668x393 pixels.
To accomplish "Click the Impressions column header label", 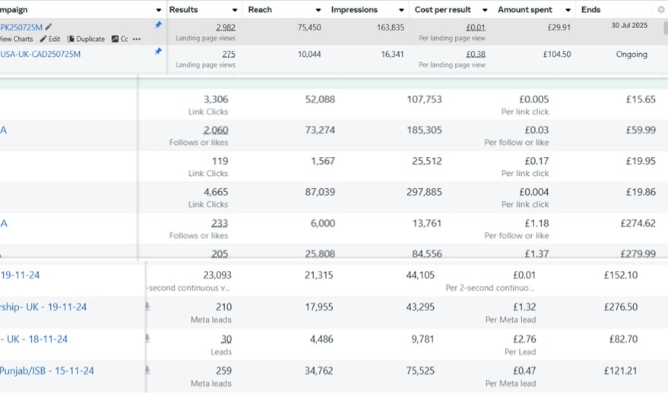I will pyautogui.click(x=354, y=10).
